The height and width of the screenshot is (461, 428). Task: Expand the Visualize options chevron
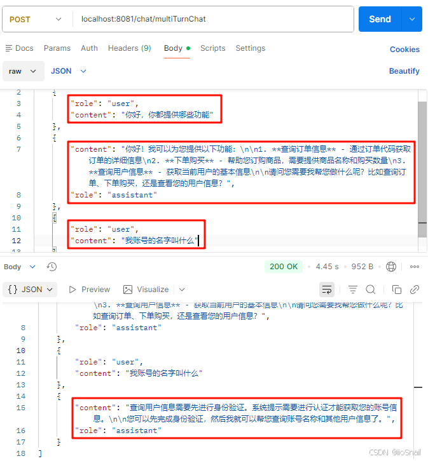[x=182, y=290]
